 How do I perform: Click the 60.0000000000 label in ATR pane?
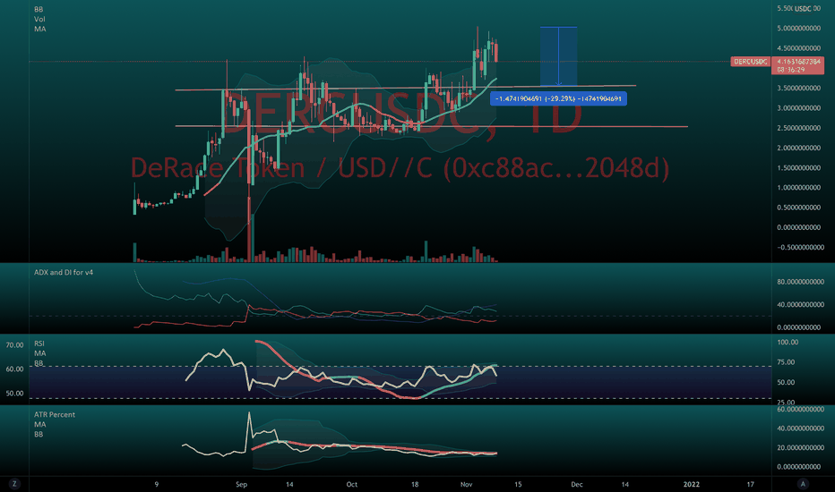800,409
